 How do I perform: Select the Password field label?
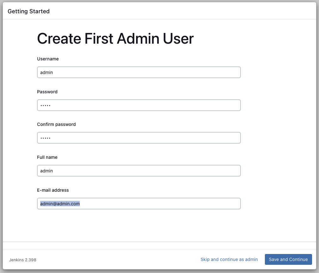pyautogui.click(x=47, y=92)
